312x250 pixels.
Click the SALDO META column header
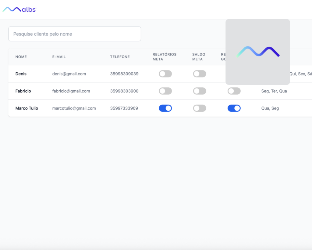click(199, 57)
